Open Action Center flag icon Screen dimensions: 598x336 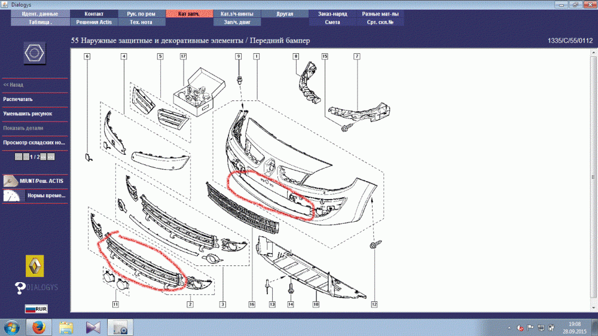tap(530, 328)
